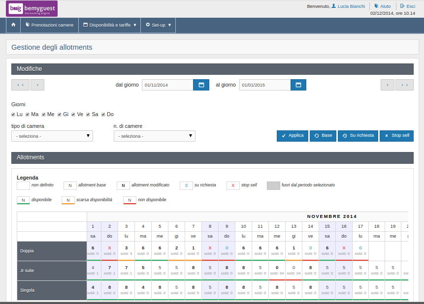Expand the Set-up menu

[x=158, y=25]
